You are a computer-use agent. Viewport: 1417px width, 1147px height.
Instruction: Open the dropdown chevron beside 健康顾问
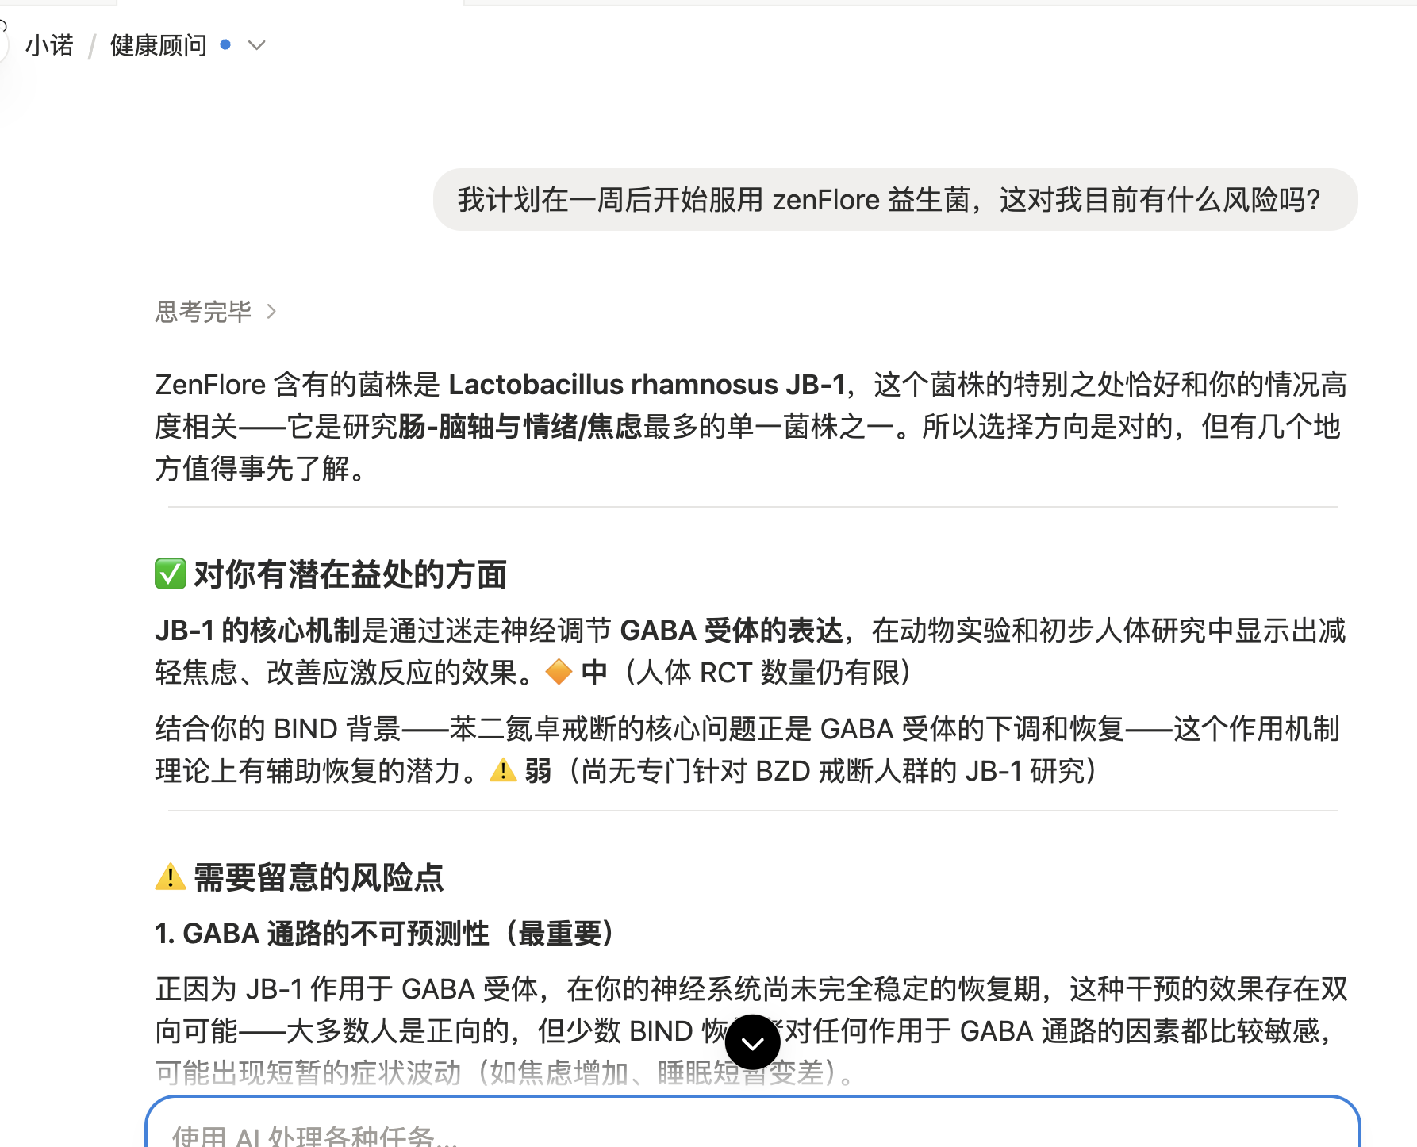(x=256, y=45)
